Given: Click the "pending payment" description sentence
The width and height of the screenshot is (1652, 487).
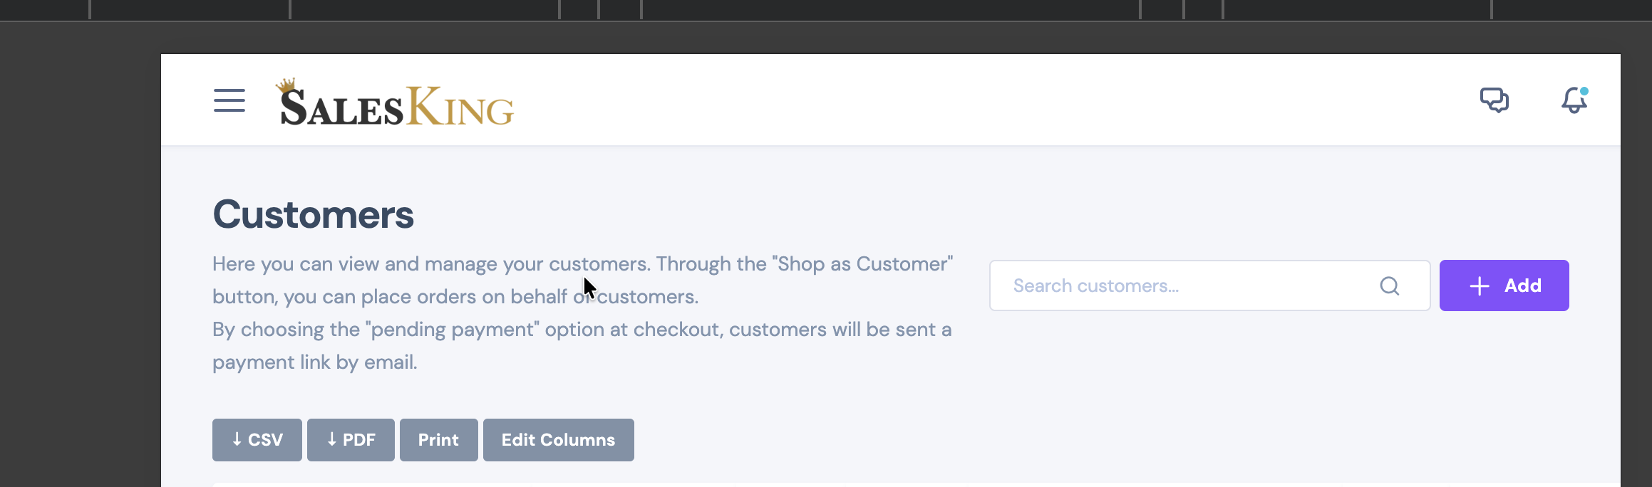Looking at the screenshot, I should (x=582, y=346).
